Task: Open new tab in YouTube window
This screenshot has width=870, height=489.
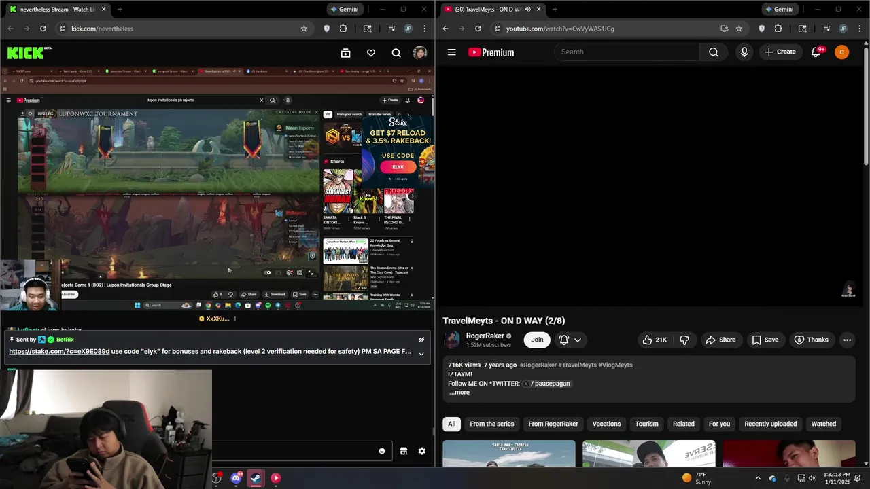Action: (x=555, y=10)
